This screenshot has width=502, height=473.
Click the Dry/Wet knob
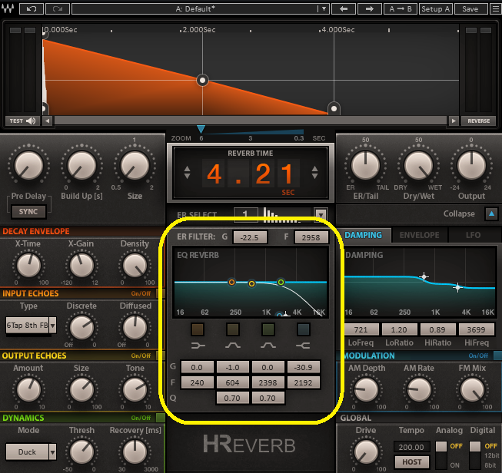tap(419, 164)
